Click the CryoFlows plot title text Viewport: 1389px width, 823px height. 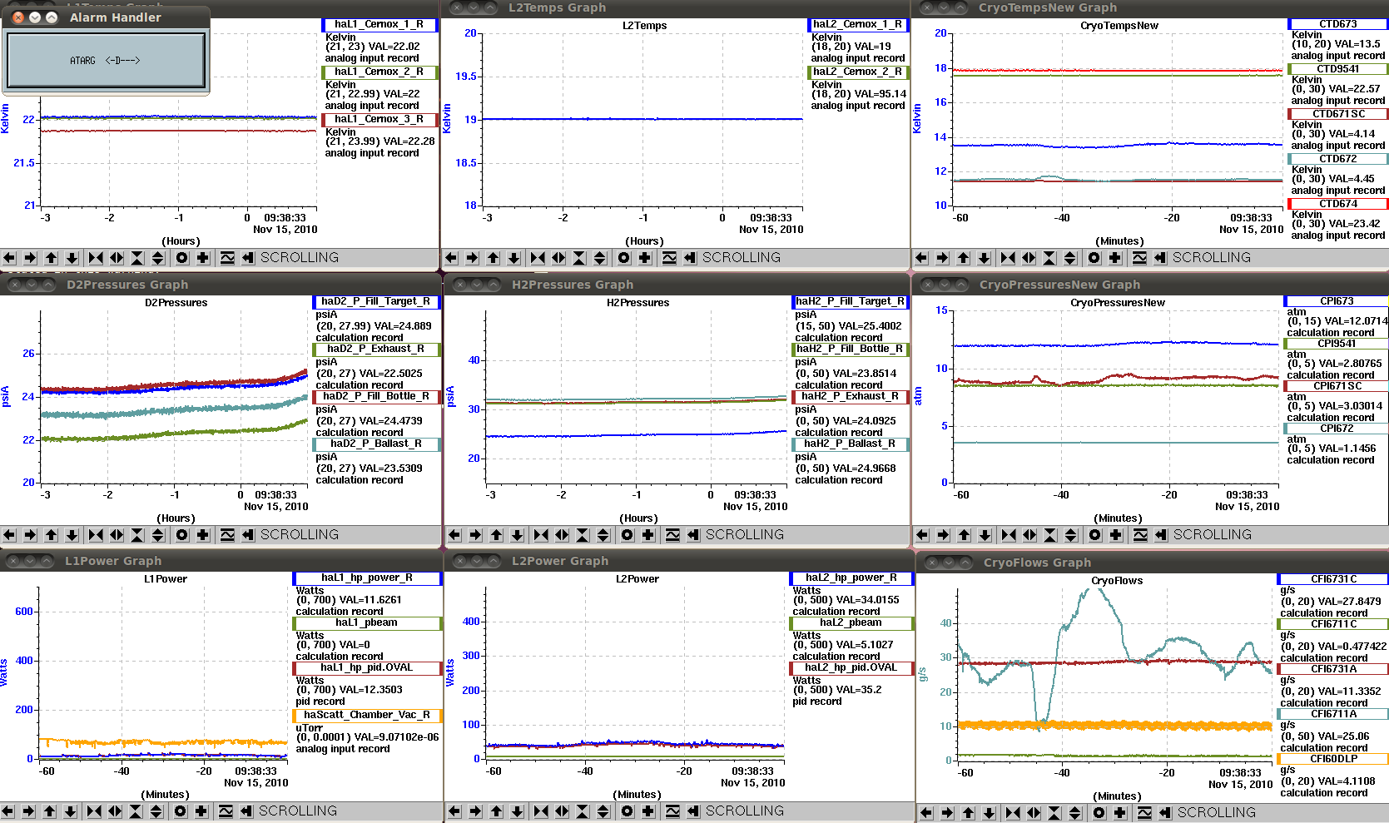1117,581
